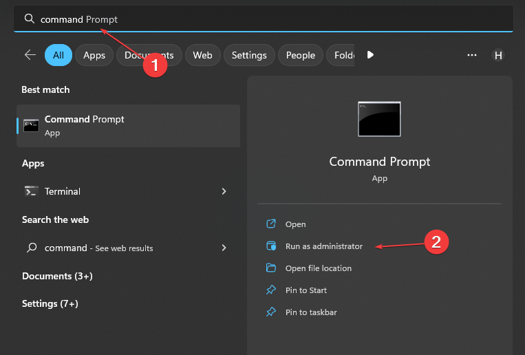
Task: Click the search magnifier icon
Action: coord(29,19)
